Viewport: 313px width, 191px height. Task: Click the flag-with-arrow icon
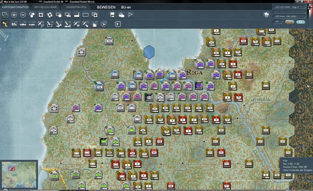point(112,15)
